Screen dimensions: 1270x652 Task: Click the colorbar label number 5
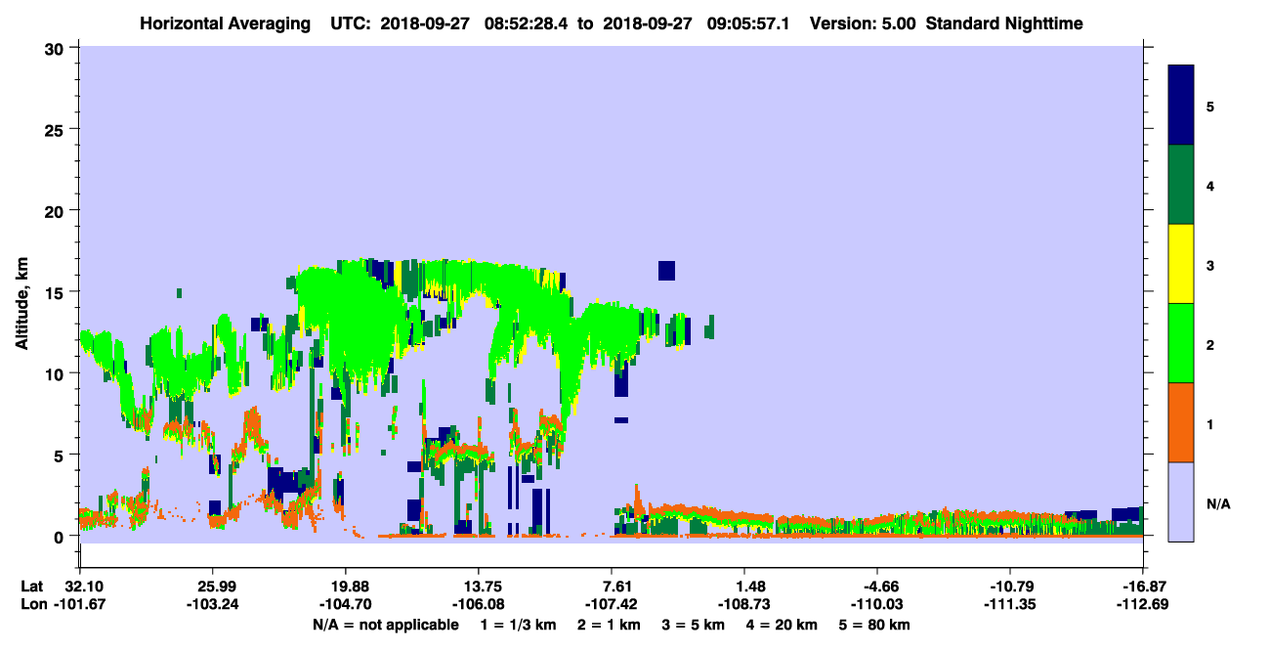1210,106
